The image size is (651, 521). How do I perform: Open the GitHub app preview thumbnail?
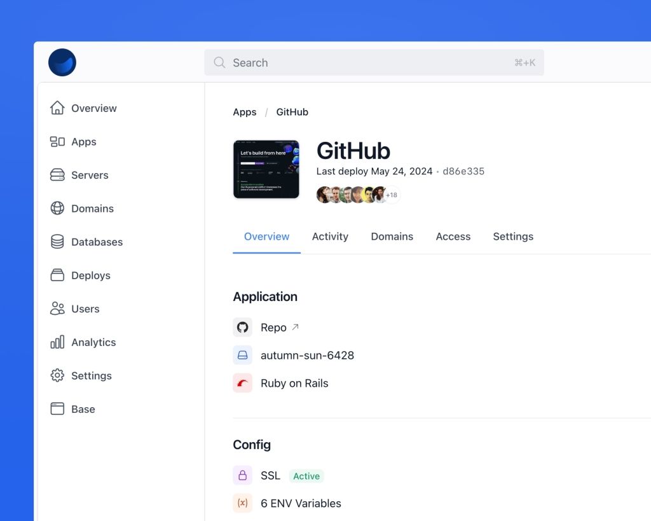click(x=266, y=169)
